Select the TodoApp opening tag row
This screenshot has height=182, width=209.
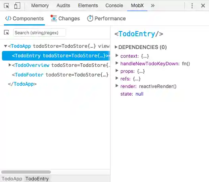[x=56, y=46]
